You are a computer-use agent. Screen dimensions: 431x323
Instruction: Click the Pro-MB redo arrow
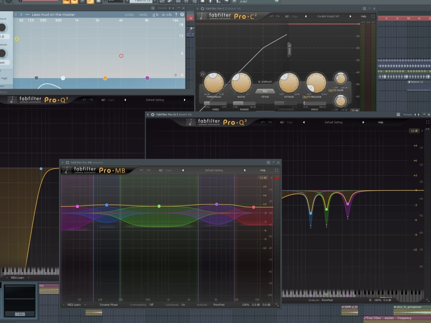tap(148, 170)
